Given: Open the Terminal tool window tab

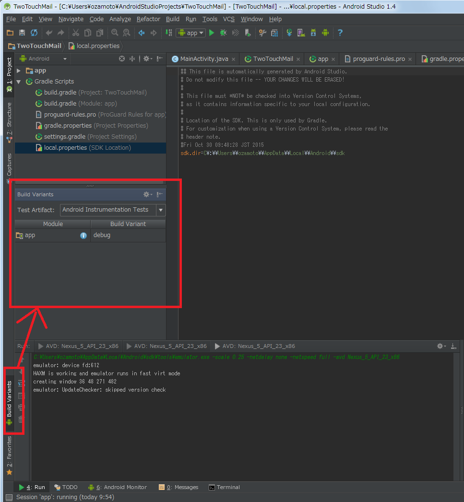Looking at the screenshot, I should click(224, 487).
